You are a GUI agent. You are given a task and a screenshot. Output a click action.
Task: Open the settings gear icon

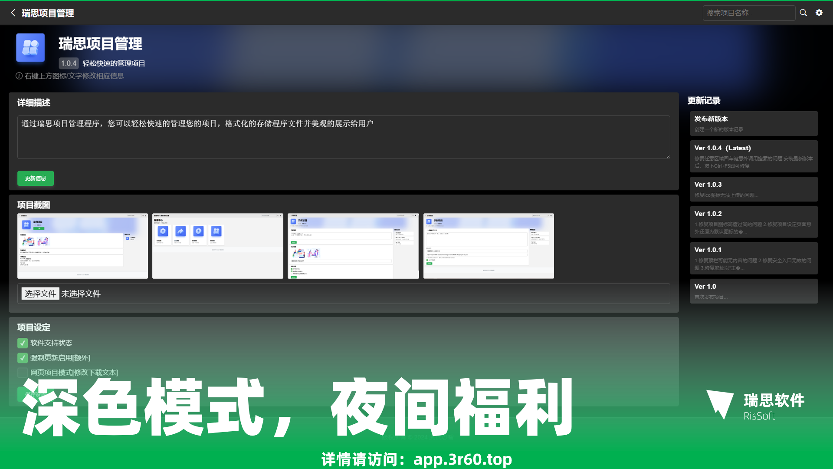click(819, 13)
